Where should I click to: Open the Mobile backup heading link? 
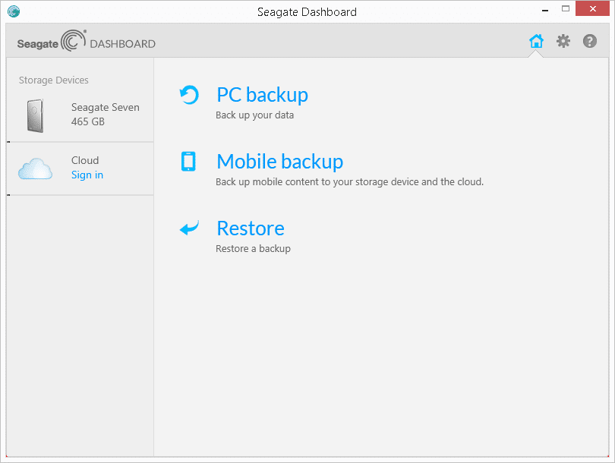pyautogui.click(x=280, y=162)
